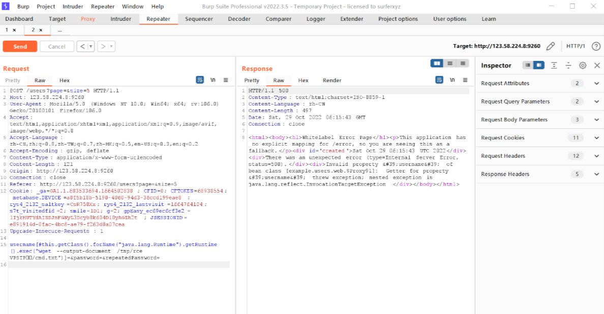Select Response Pretty view tab
The height and width of the screenshot is (314, 604).
click(252, 80)
